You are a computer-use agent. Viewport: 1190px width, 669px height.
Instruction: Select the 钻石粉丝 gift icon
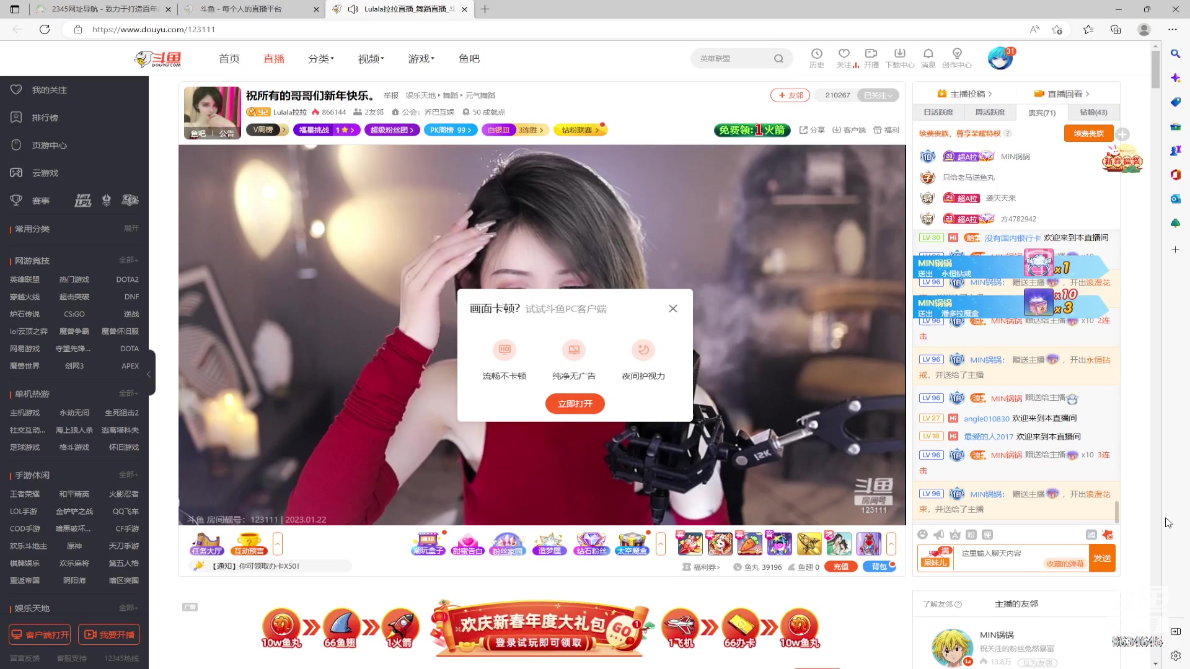click(x=591, y=543)
